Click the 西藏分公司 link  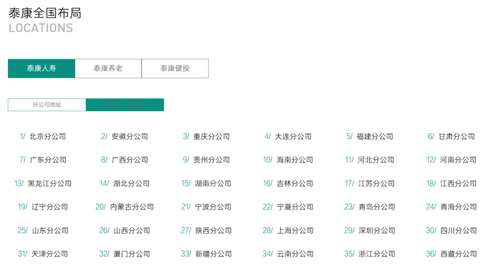(458, 254)
